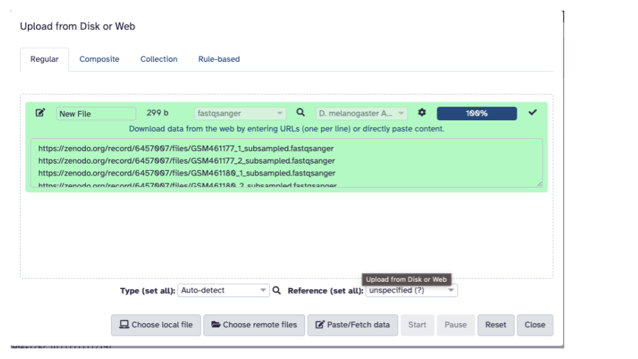Click the Reference (set all) label
The image size is (638, 359).
[x=326, y=291]
